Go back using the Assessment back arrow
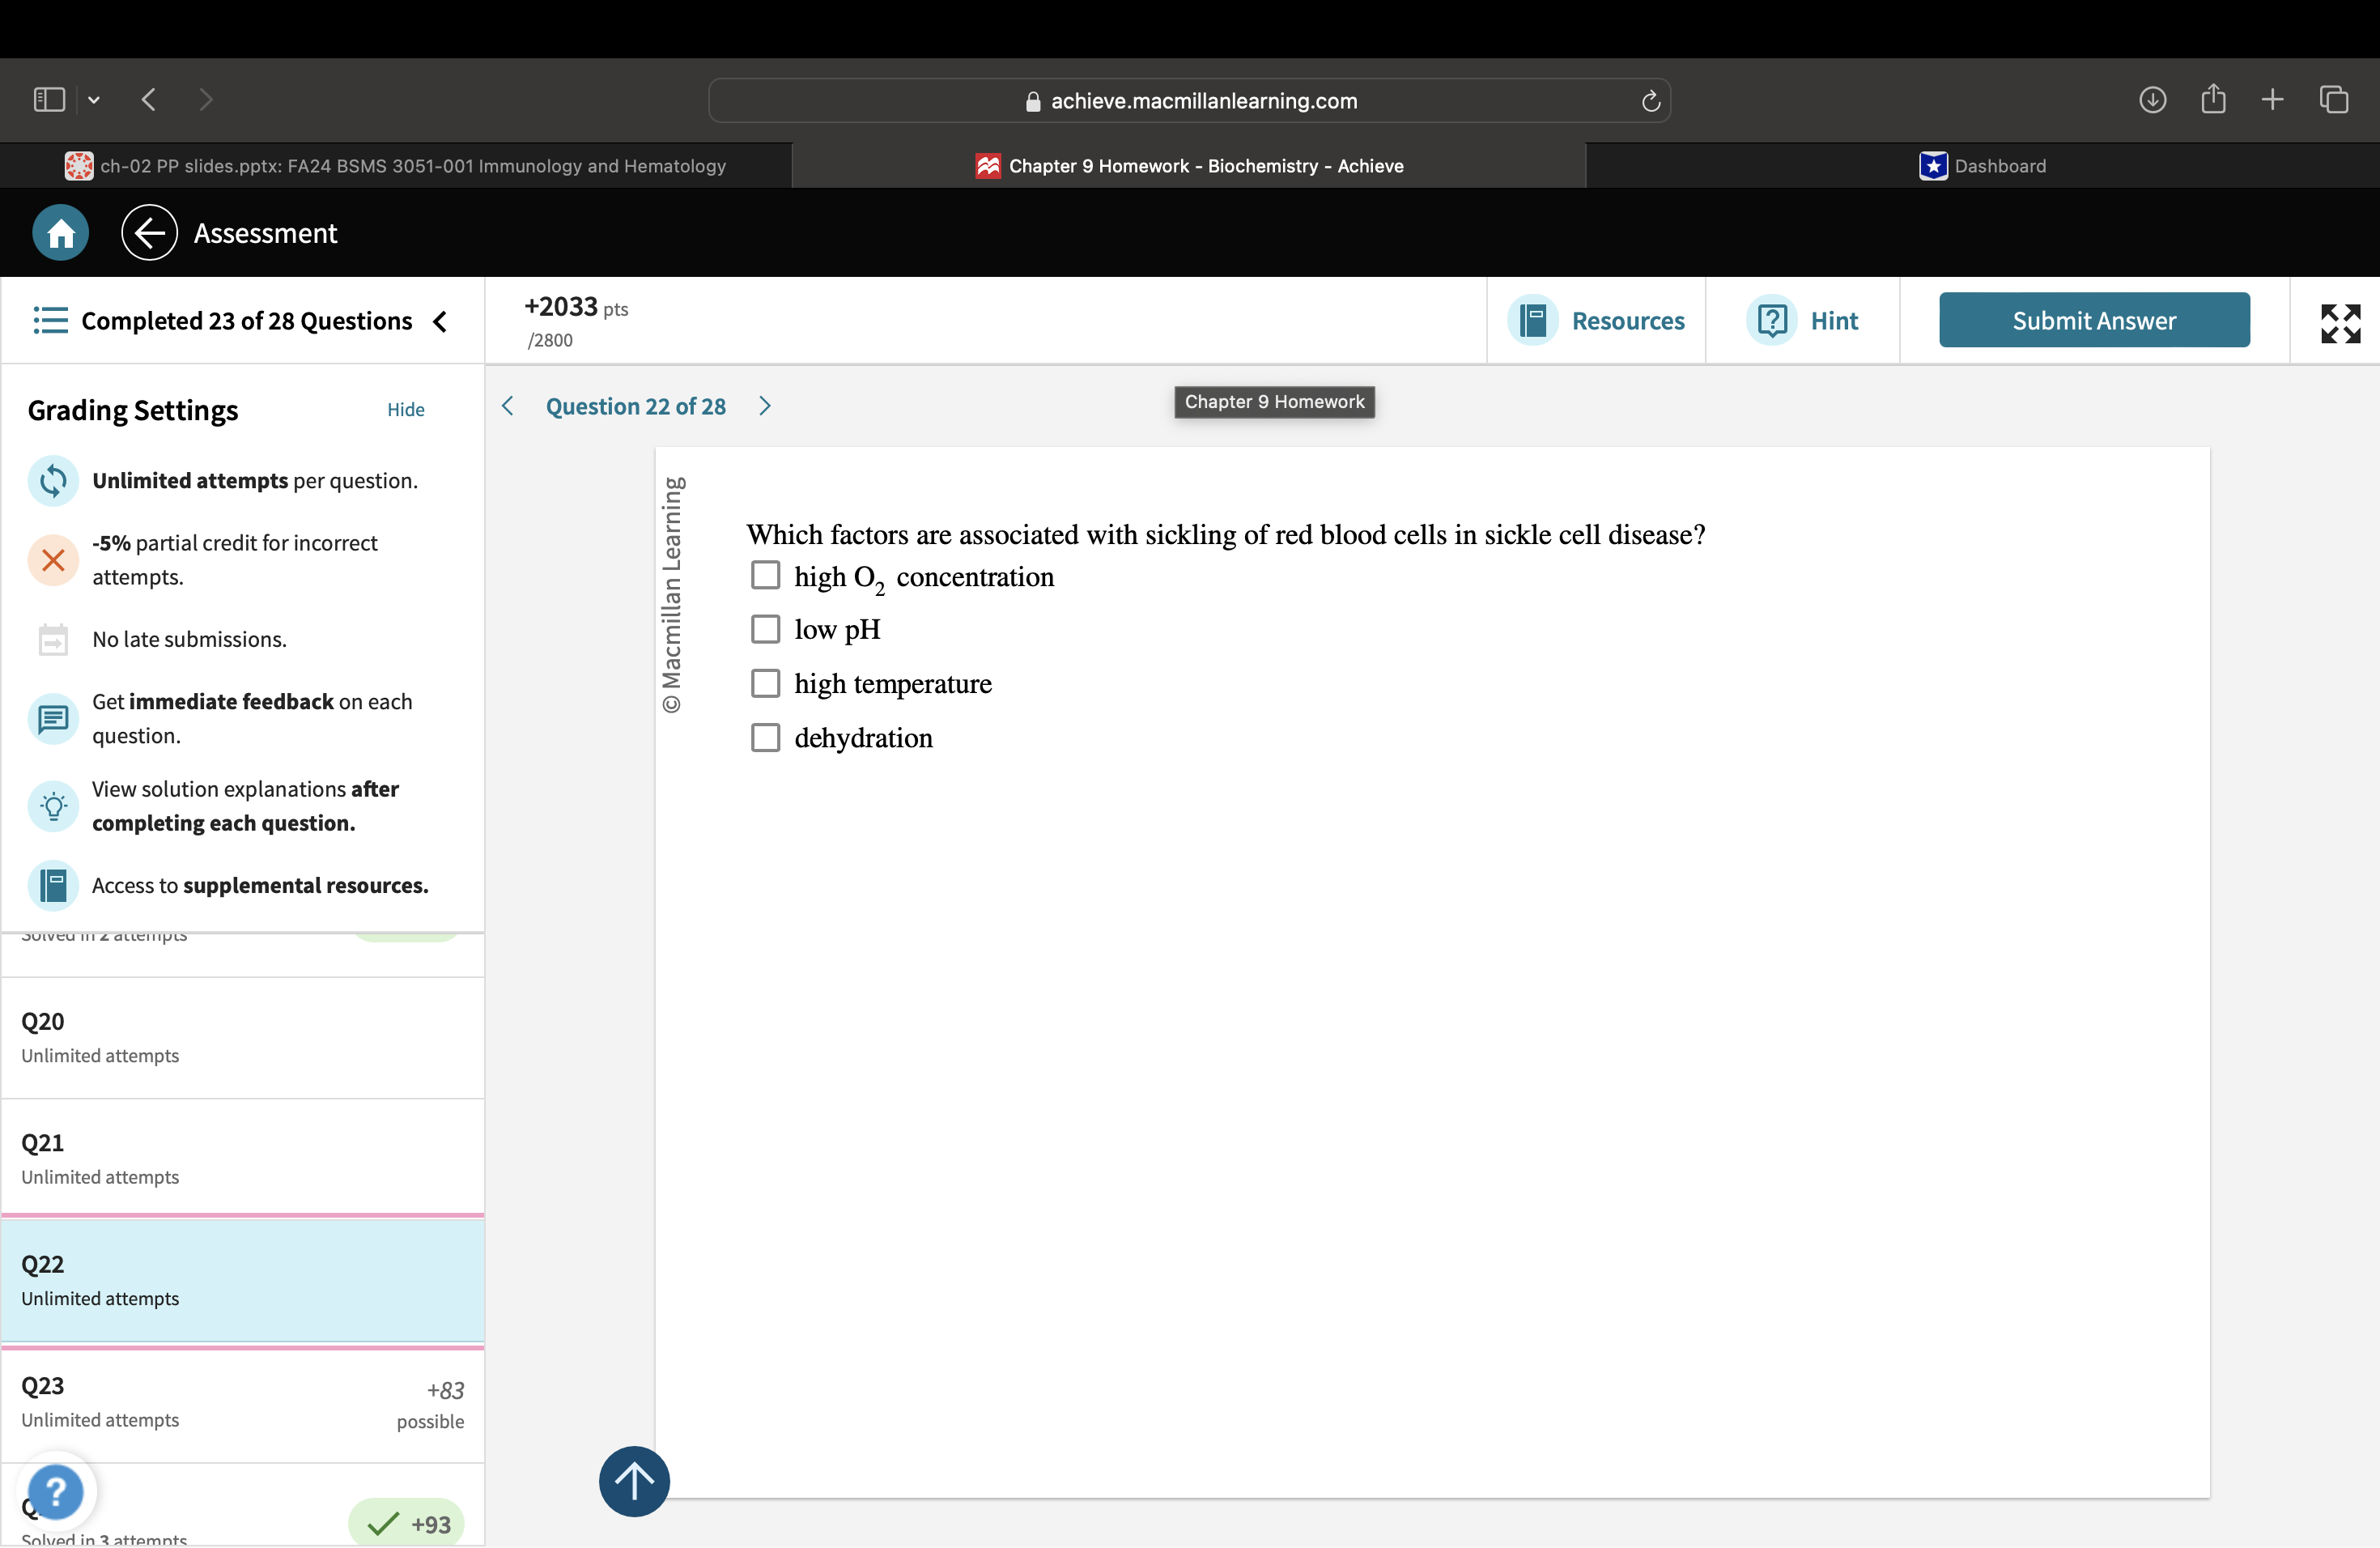2380x1548 pixels. tap(148, 232)
